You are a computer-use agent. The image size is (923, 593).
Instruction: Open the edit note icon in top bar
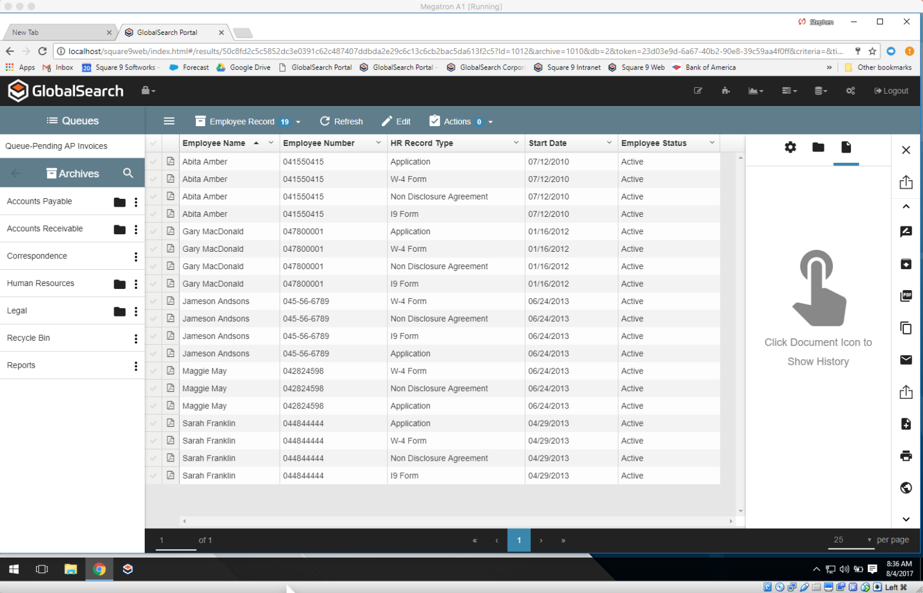698,91
